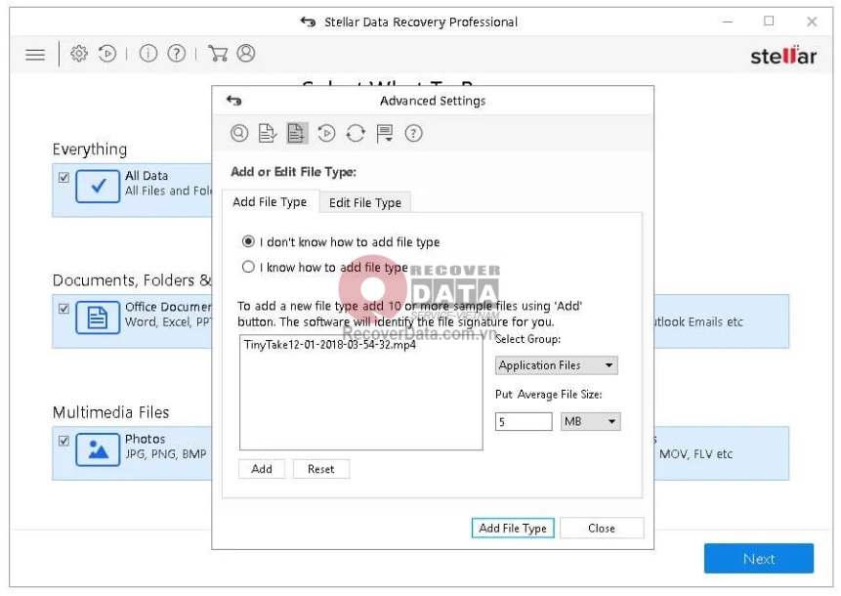This screenshot has width=841, height=596.
Task: Minimize the Stellar Data Recovery window
Action: click(728, 22)
